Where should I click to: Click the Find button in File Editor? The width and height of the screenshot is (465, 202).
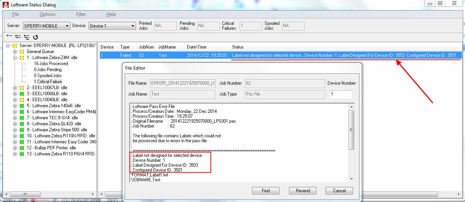(x=266, y=191)
